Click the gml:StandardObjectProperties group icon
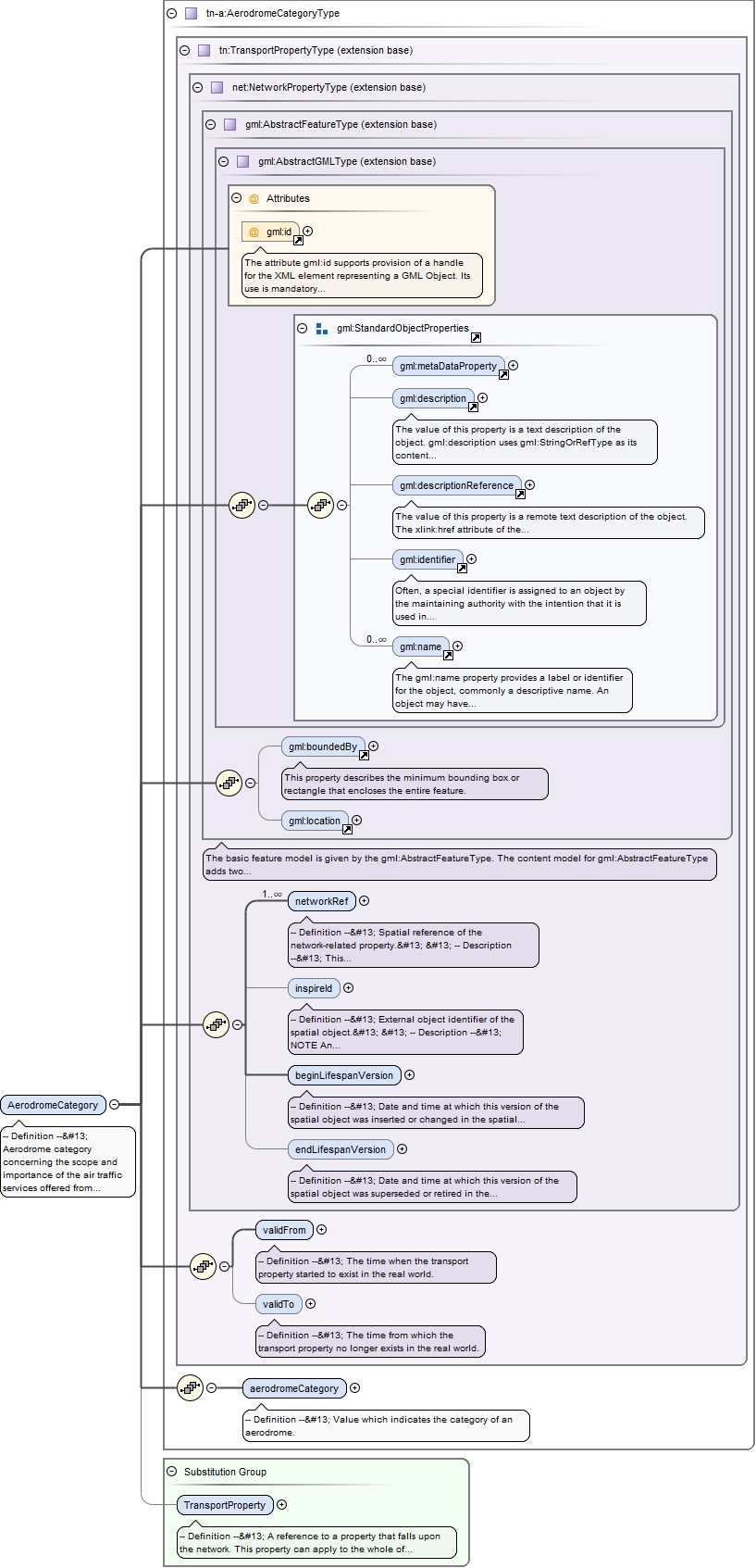This screenshot has width=756, height=1568. pyautogui.click(x=321, y=328)
